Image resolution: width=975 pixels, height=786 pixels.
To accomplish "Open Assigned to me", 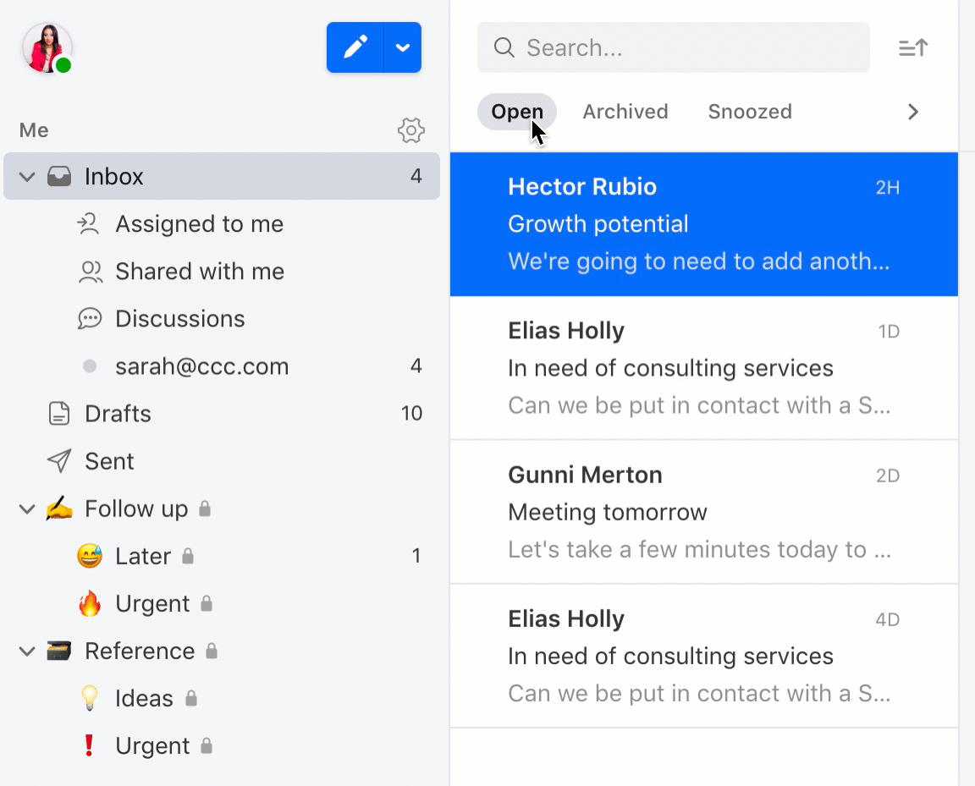I will pyautogui.click(x=199, y=224).
